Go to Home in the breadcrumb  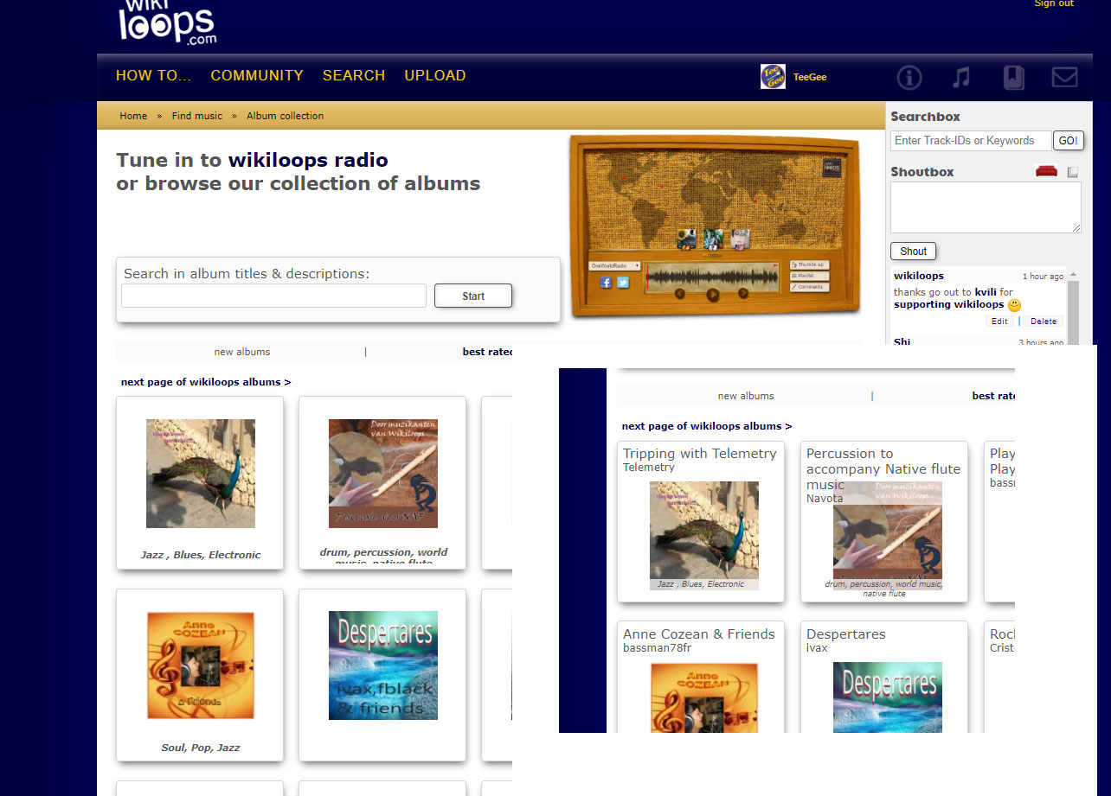click(133, 116)
